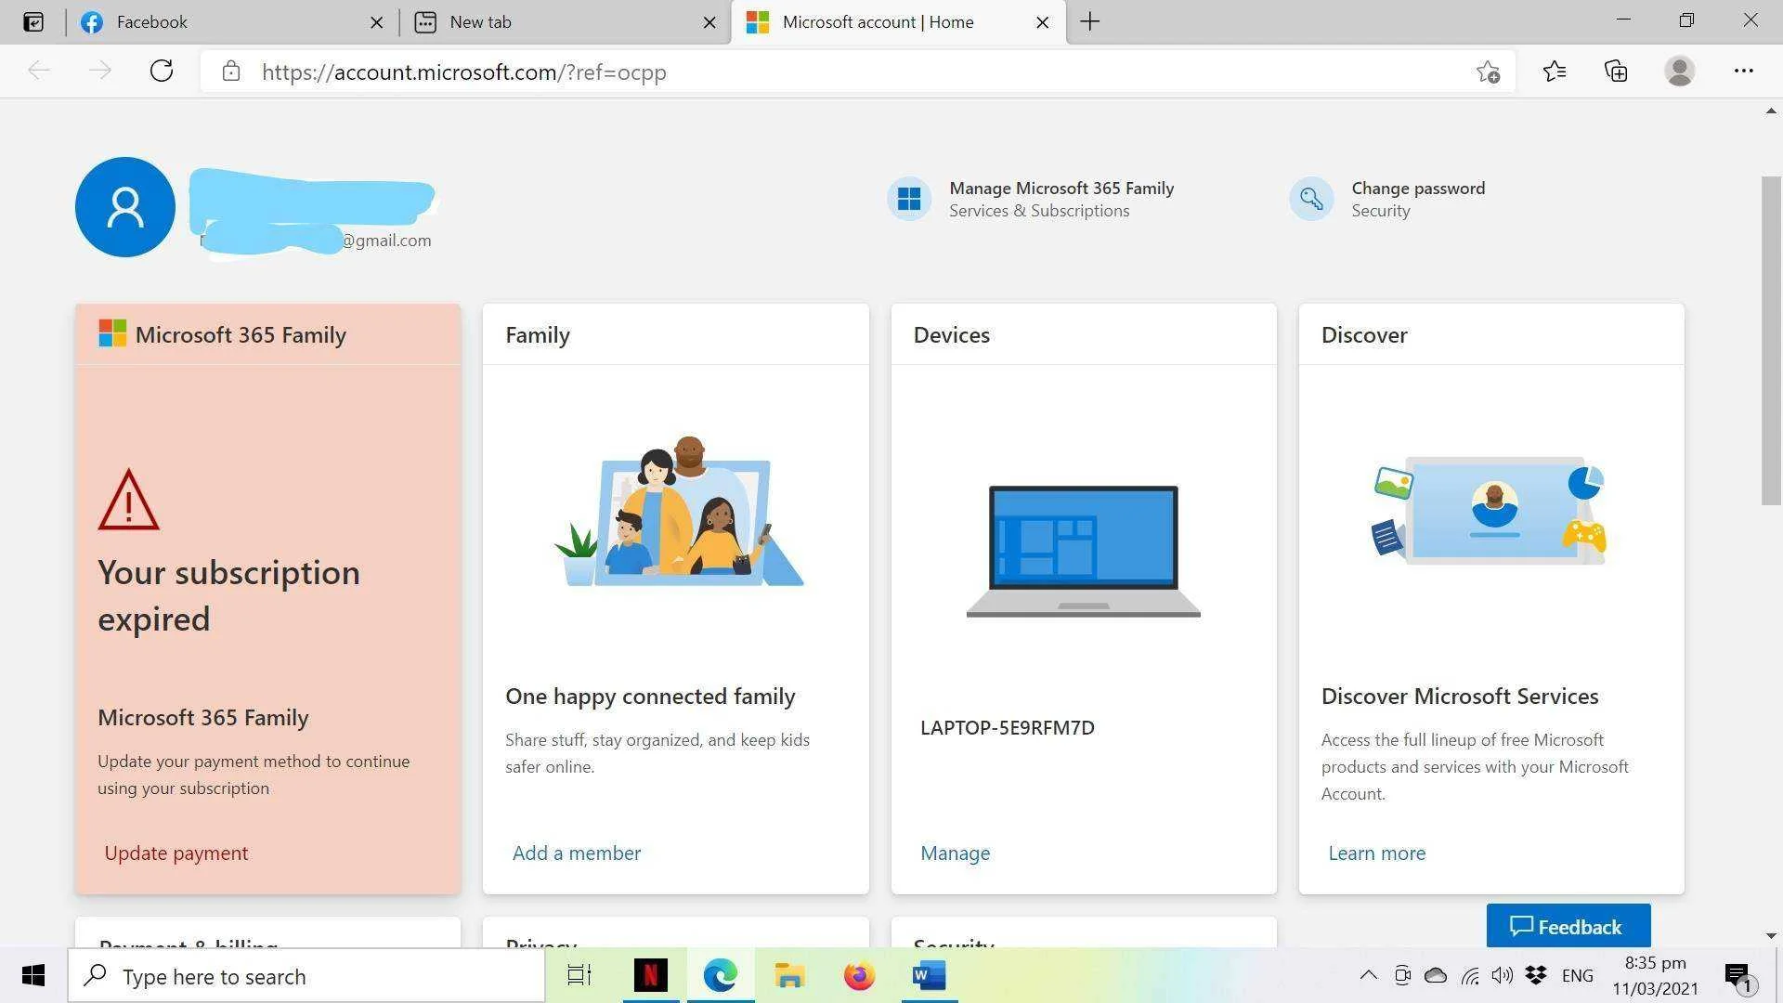Open Dropbox tray icon

coord(1536,975)
